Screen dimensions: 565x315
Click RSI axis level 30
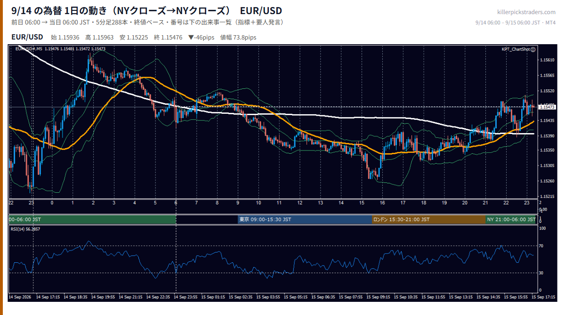[x=541, y=273]
